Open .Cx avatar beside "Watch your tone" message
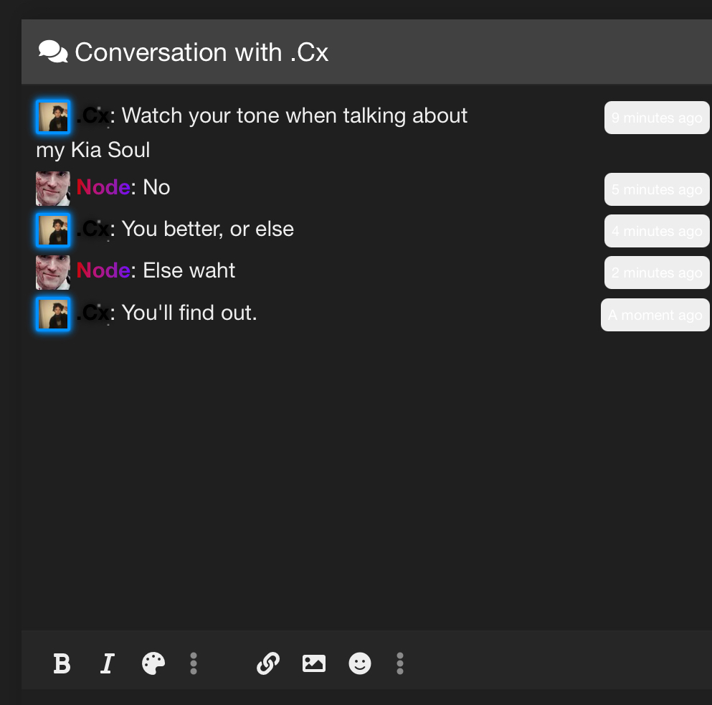The height and width of the screenshot is (705, 712). click(x=53, y=117)
